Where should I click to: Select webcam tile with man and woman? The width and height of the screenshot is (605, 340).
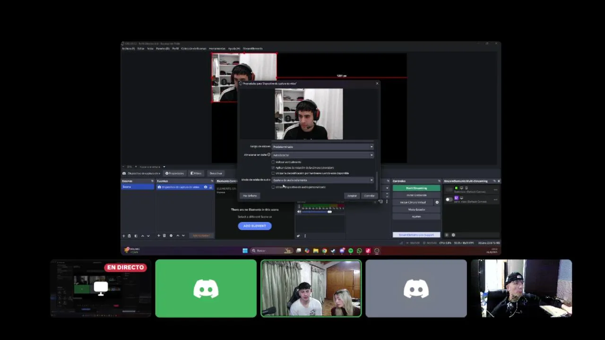pyautogui.click(x=311, y=288)
